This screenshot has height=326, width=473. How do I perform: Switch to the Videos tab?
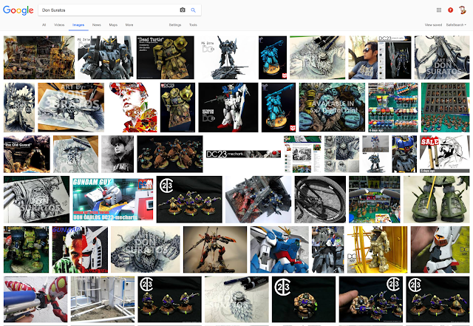click(59, 24)
